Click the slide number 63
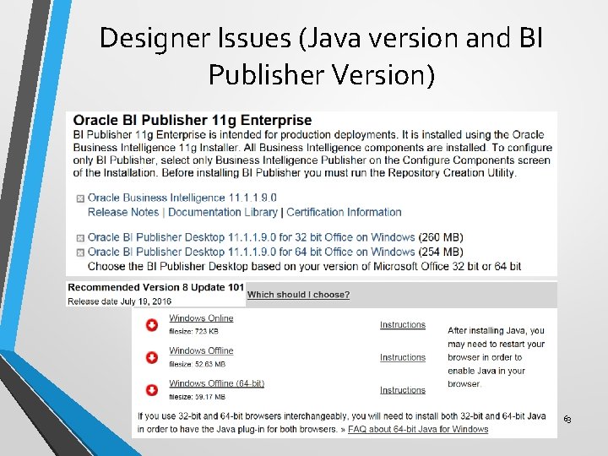Screen dimensions: 608x456 pyautogui.click(x=567, y=419)
